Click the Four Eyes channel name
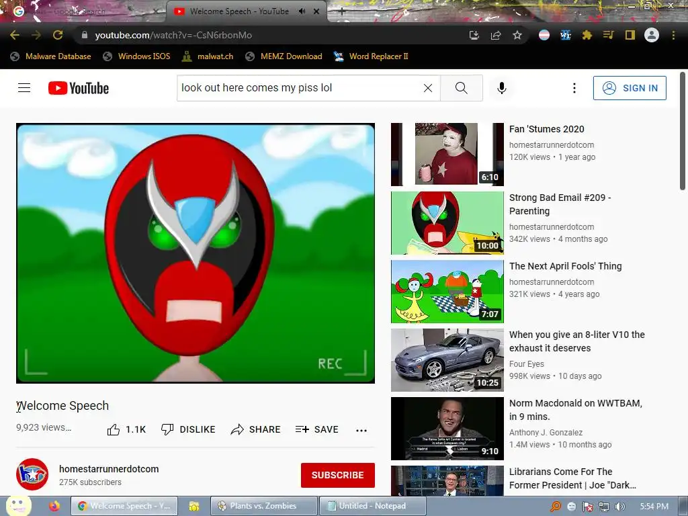The image size is (688, 516). point(527,363)
